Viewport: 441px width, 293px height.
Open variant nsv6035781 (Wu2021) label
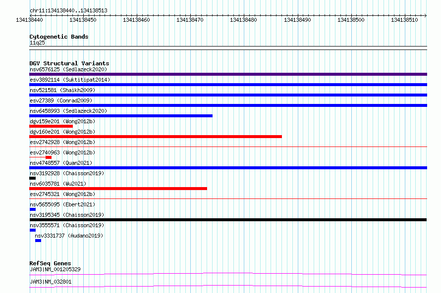(58, 184)
